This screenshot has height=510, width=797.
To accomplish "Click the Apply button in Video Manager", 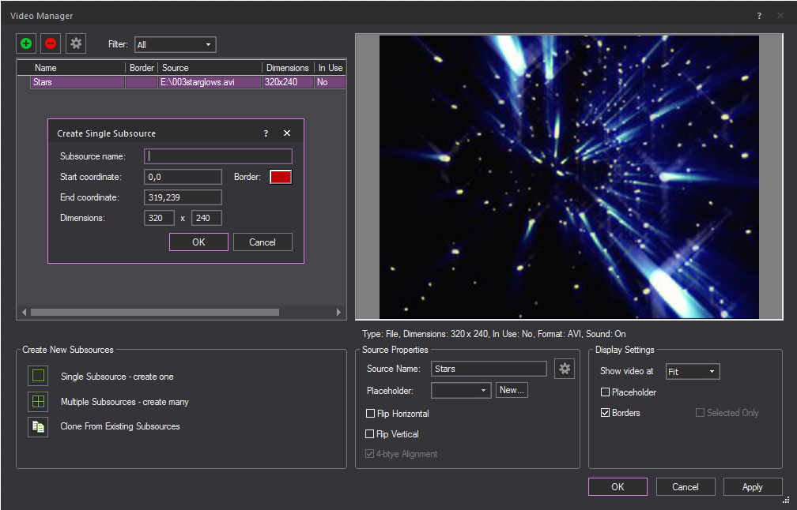I will click(752, 487).
